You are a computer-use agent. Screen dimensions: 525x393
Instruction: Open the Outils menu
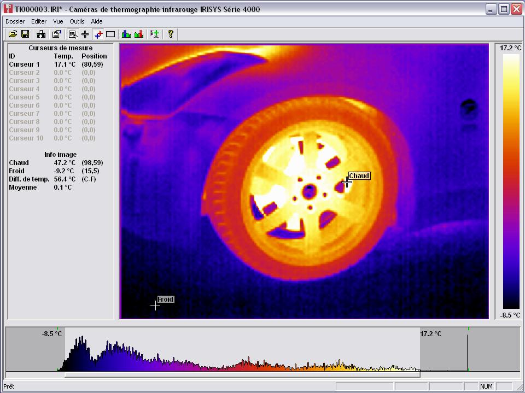coord(77,21)
